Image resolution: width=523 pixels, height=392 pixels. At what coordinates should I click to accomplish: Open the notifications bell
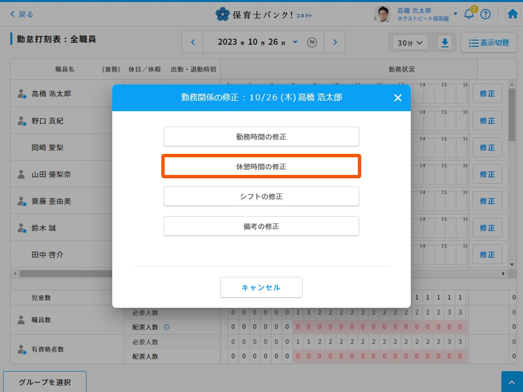pyautogui.click(x=469, y=14)
